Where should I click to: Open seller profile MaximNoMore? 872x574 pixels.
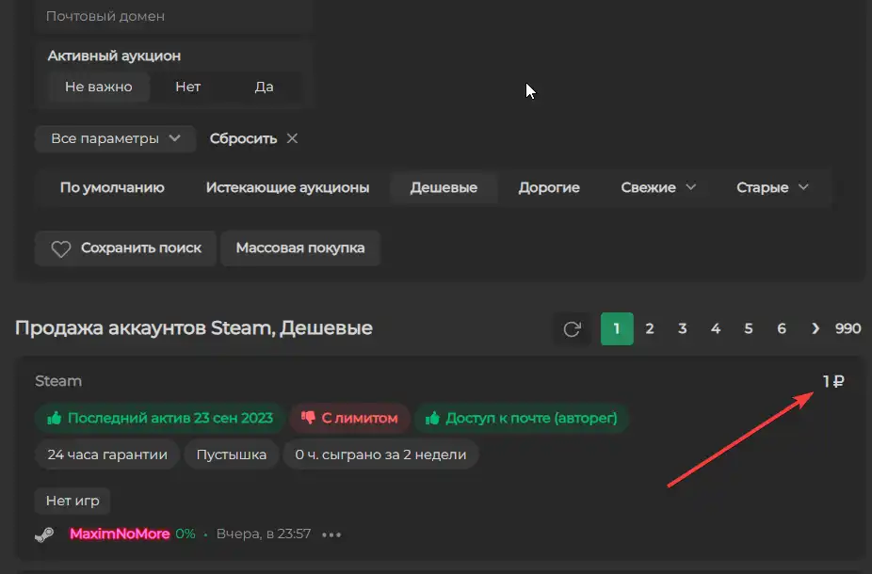[x=120, y=534]
